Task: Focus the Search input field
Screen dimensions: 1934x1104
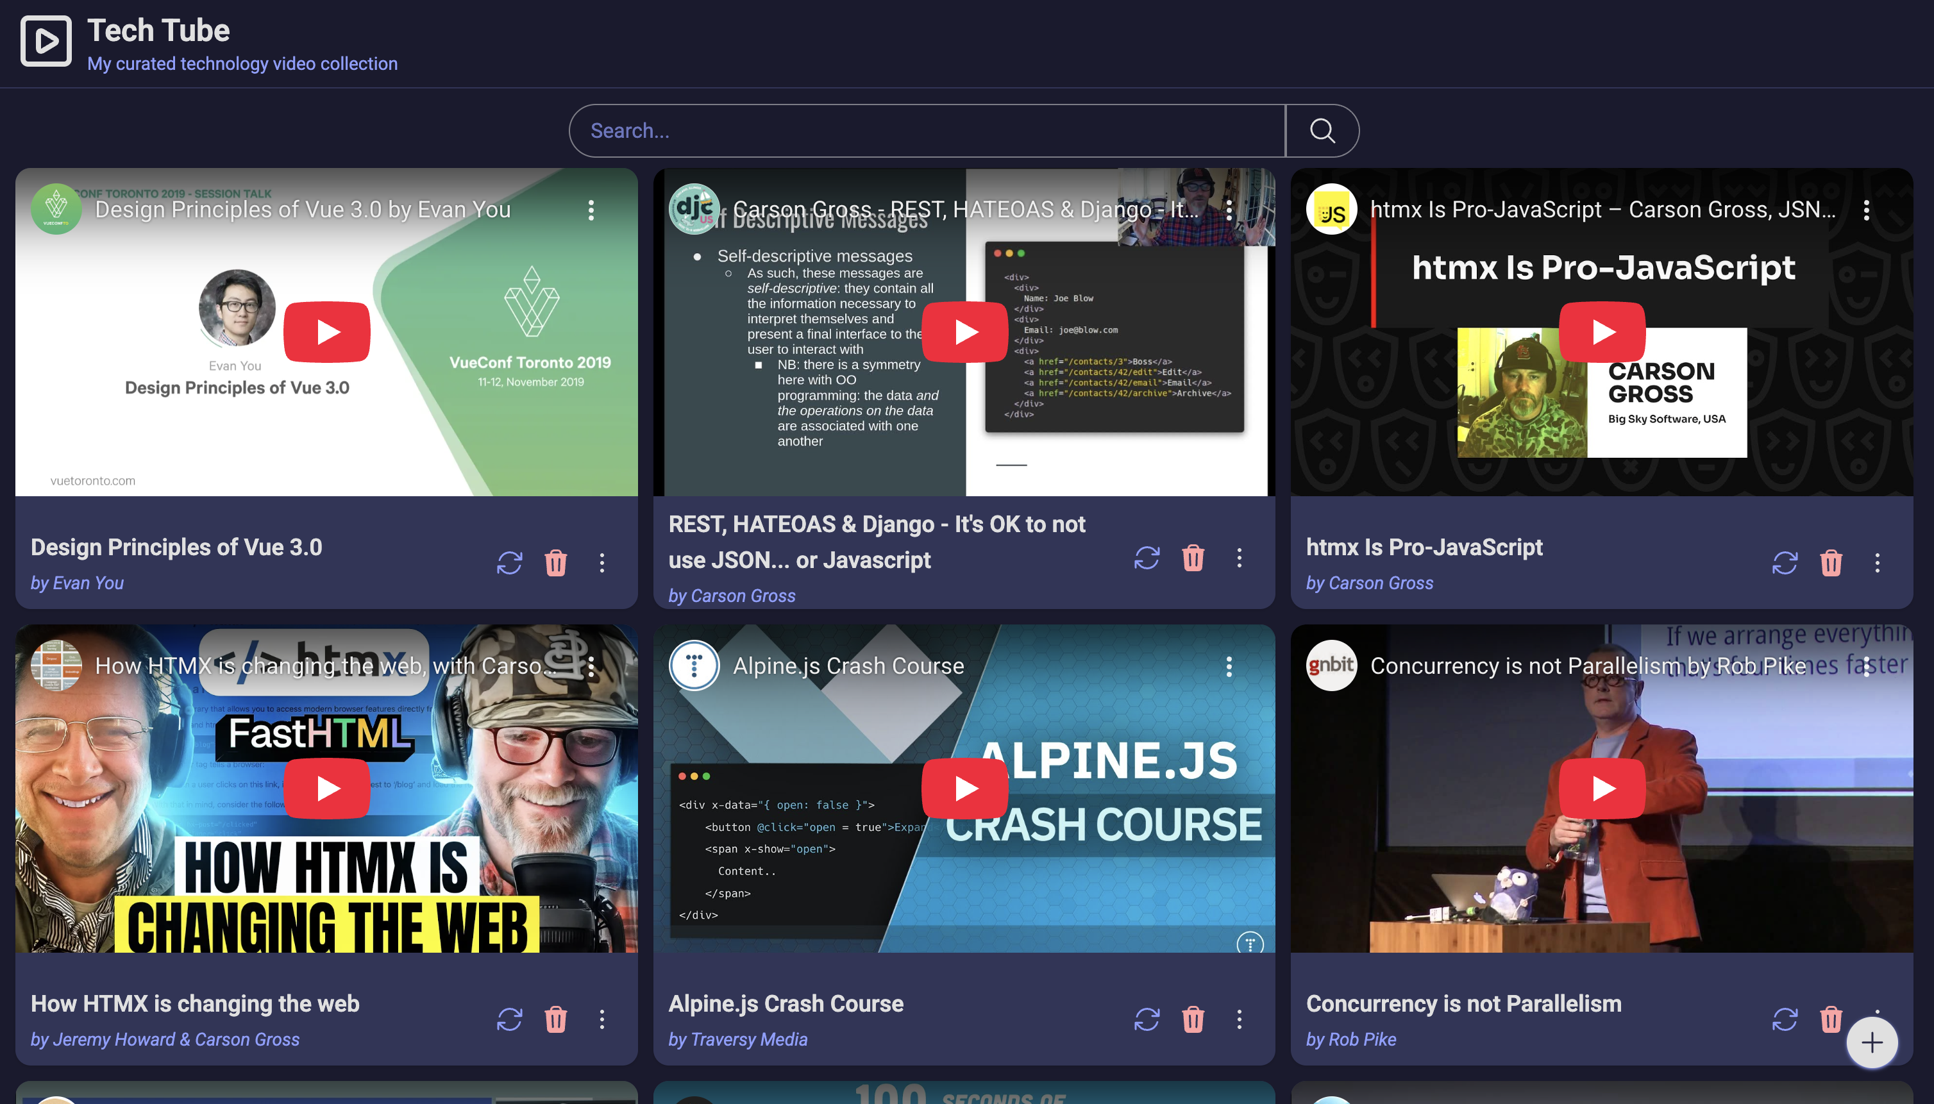Action: (927, 130)
